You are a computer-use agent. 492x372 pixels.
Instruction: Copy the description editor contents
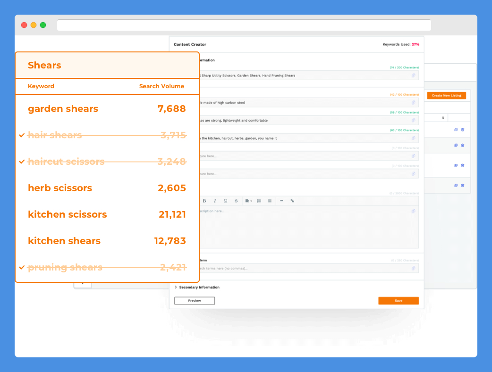pos(413,211)
